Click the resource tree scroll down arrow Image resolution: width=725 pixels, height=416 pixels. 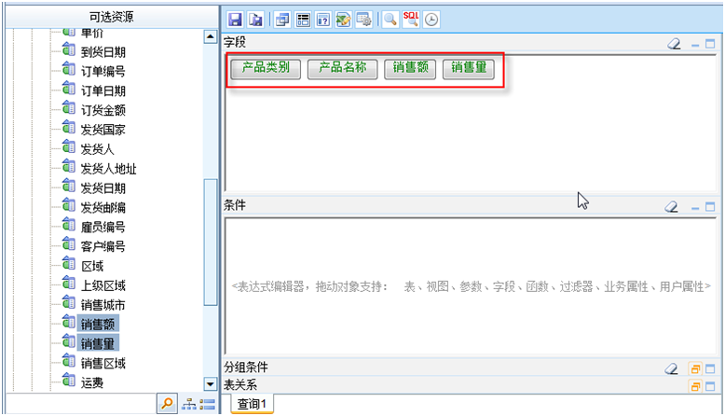pyautogui.click(x=211, y=383)
